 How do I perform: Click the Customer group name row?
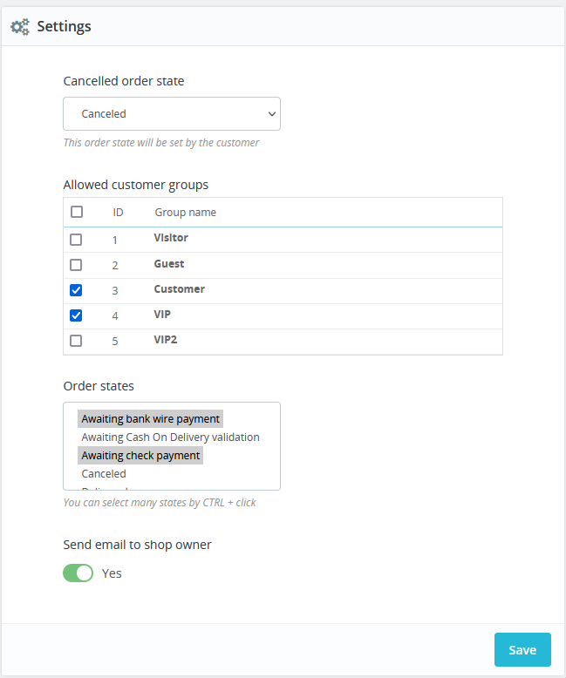[x=180, y=289]
